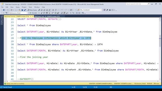162x91 pixels.
Task: Open the My_Constraint find combo box
Action: click(91, 10)
